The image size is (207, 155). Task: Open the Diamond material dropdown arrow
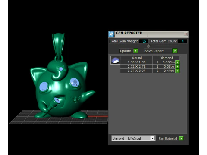152,138
